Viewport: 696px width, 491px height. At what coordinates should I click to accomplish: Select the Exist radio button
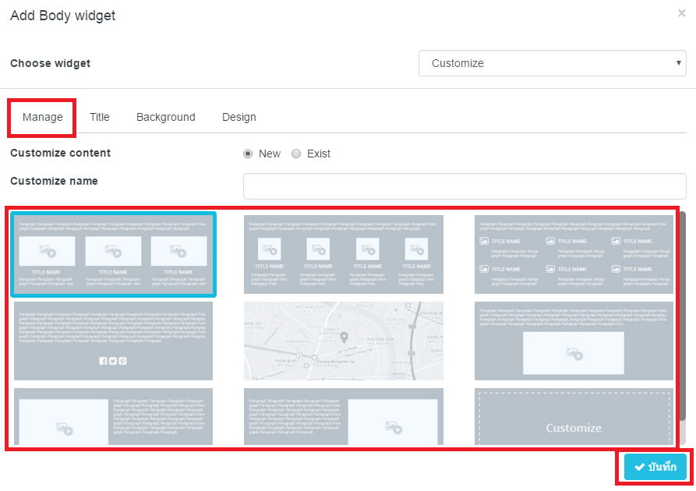coord(296,154)
